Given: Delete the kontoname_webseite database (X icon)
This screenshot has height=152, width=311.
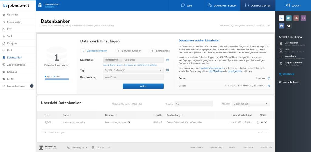Looking at the screenshot, I should coord(265,122).
